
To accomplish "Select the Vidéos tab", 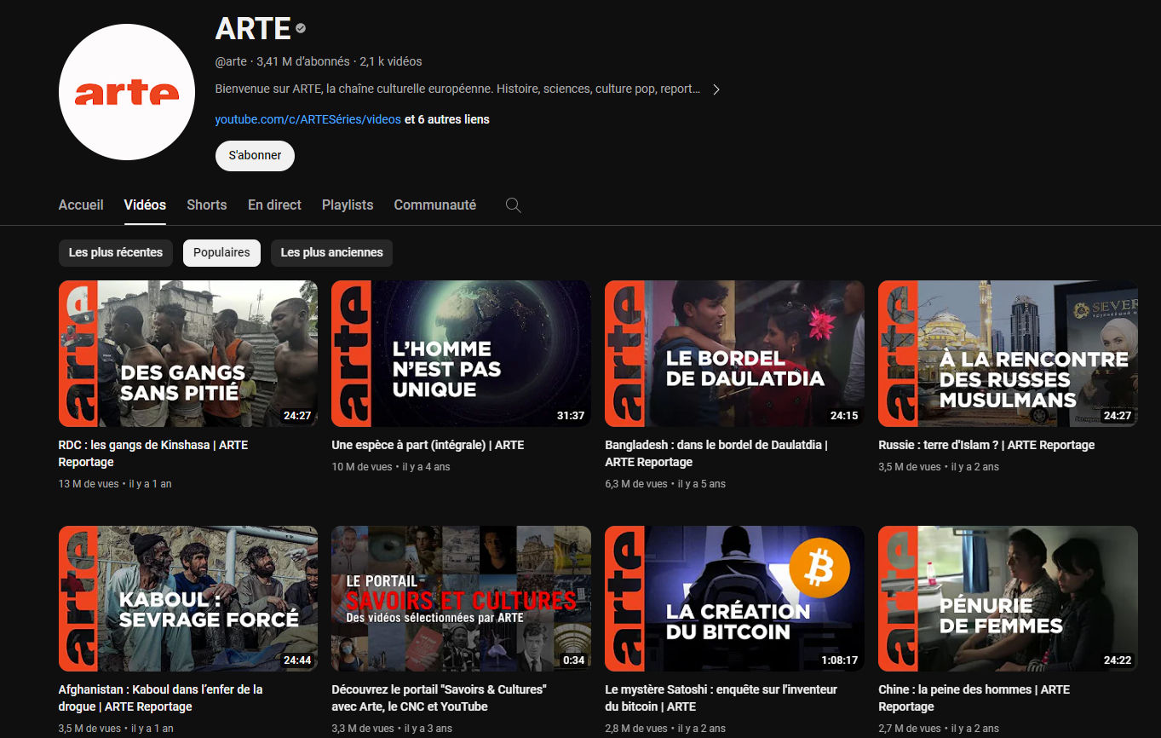I will tap(145, 205).
